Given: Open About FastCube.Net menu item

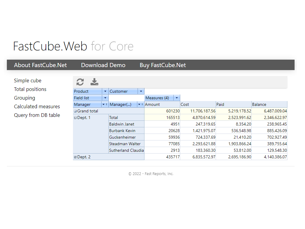Looking at the screenshot, I should (41, 65).
